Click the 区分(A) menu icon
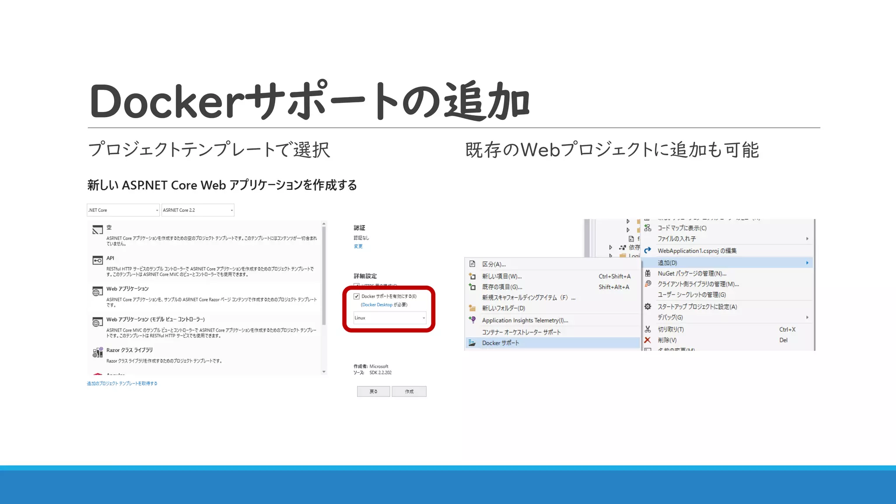This screenshot has width=896, height=504. point(472,264)
